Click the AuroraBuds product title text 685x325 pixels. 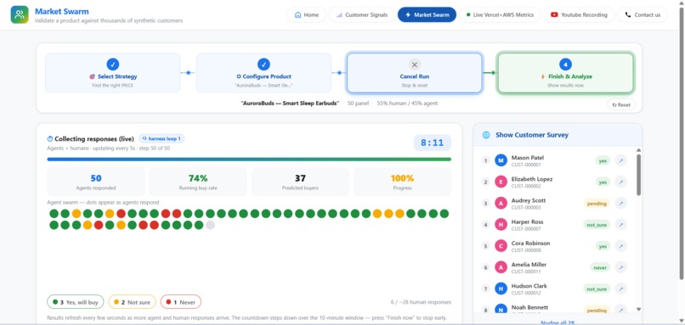290,104
